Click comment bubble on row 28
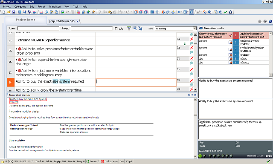Viewport: 273px width, 164px height. [192, 84]
